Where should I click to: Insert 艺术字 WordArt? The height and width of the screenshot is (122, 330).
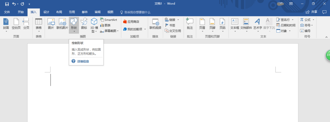click(258, 25)
